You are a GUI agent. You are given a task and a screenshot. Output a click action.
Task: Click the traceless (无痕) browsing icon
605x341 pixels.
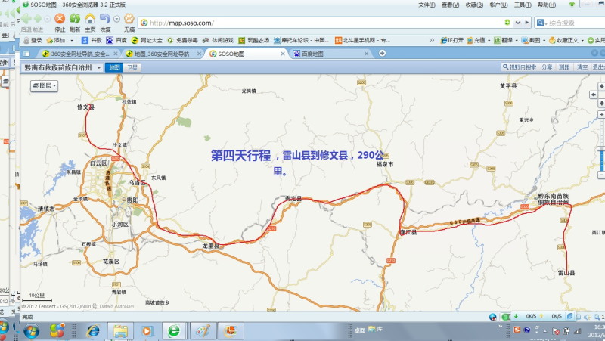point(129,19)
